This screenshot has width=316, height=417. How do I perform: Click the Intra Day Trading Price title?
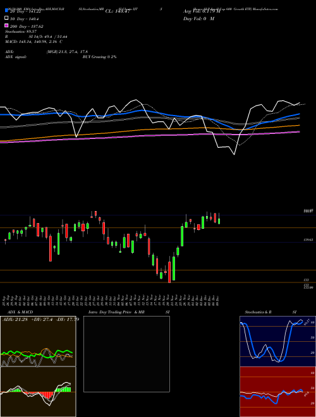[116, 312]
